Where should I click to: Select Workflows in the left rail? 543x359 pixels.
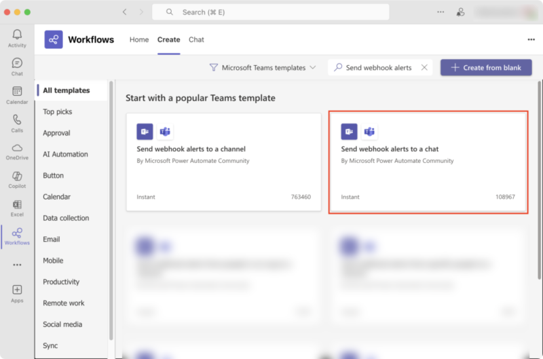tap(17, 236)
